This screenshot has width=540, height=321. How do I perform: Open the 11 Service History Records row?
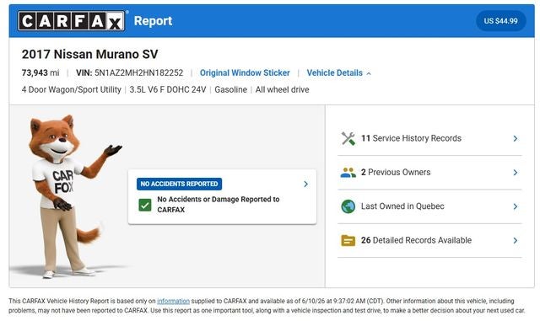(x=429, y=138)
